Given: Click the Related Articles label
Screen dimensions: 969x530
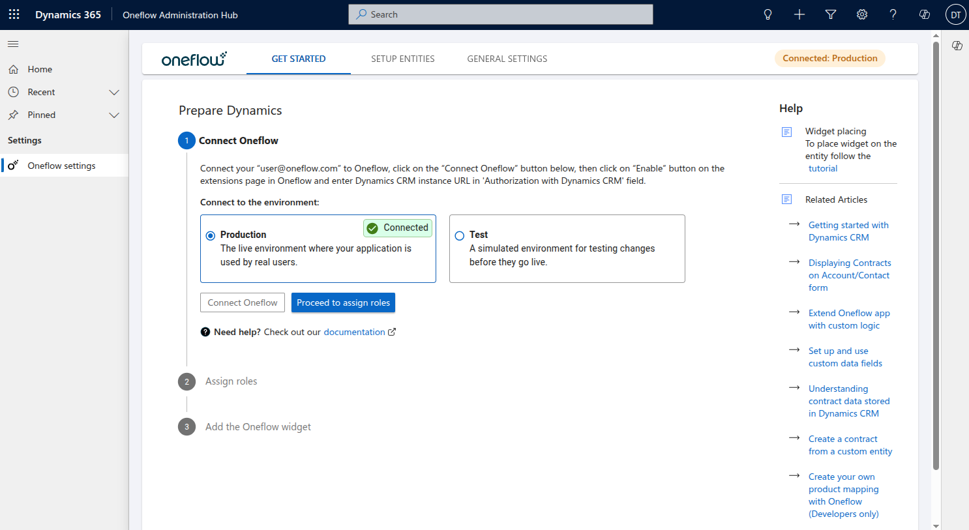Looking at the screenshot, I should pos(837,199).
